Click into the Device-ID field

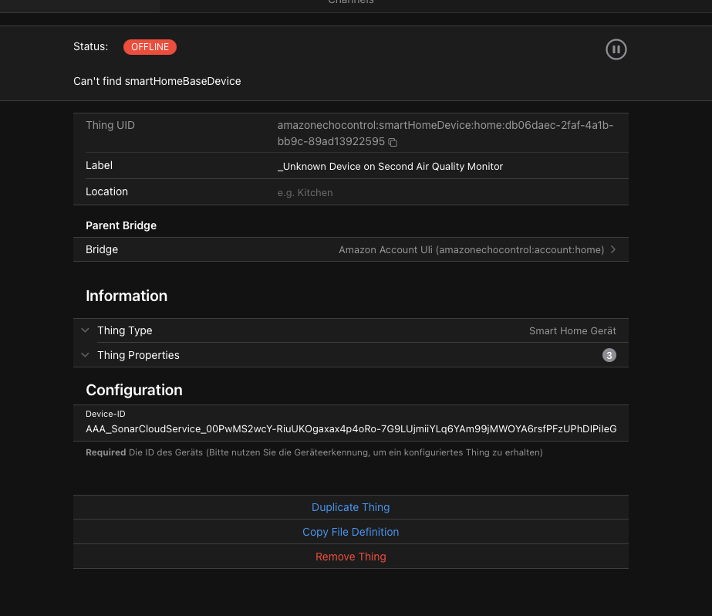coord(350,429)
